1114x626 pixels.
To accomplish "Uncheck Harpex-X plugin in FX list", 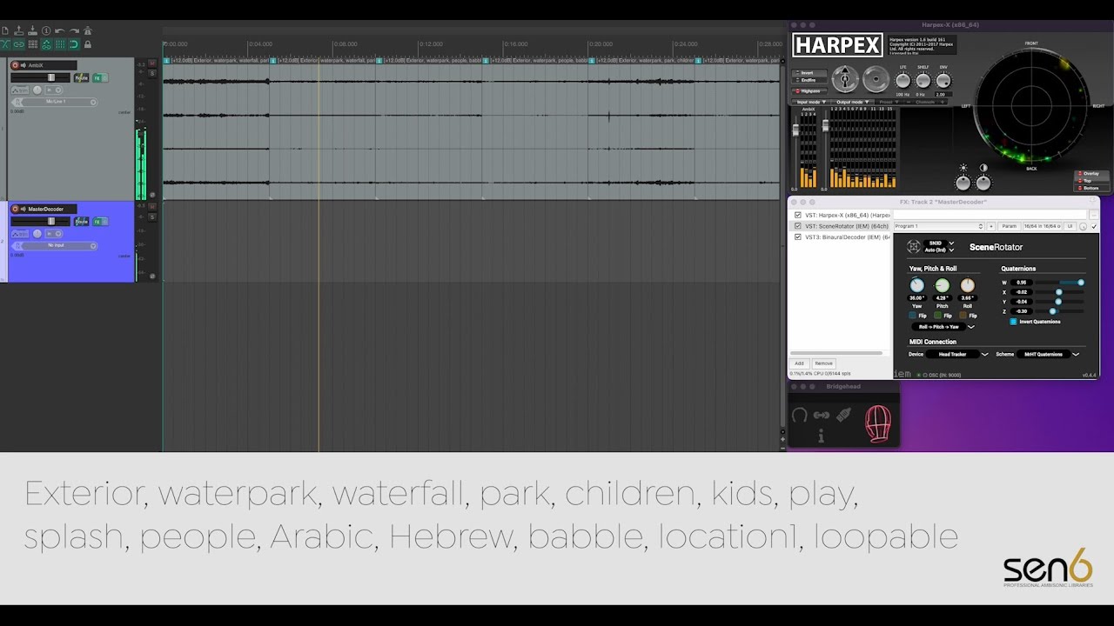I will pos(798,215).
